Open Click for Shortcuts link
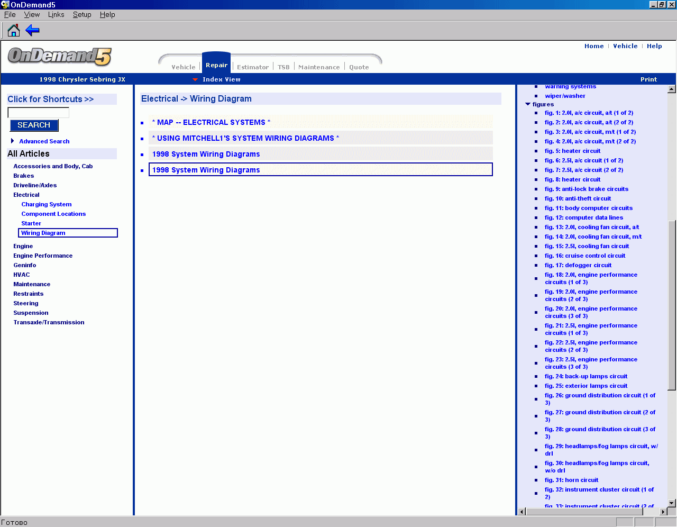677x527 pixels. click(51, 99)
